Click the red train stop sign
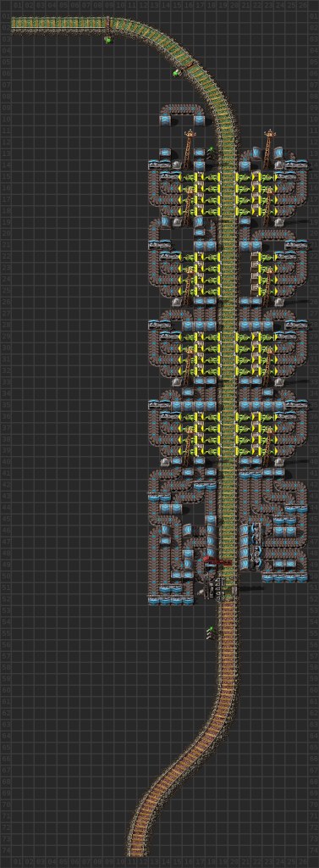Viewport: 319px width, 868px height. (217, 561)
